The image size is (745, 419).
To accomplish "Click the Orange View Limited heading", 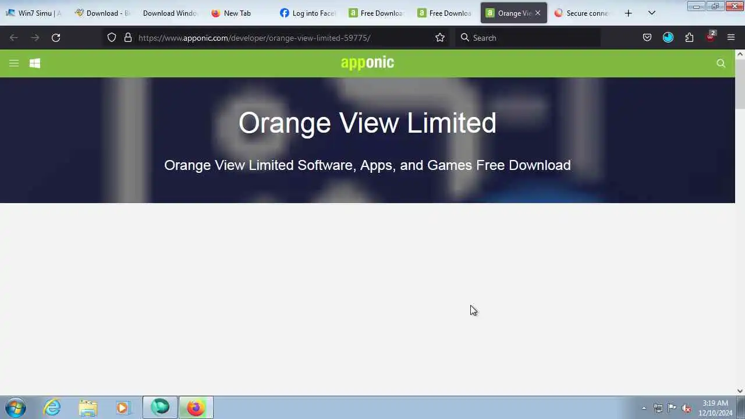I will click(367, 123).
